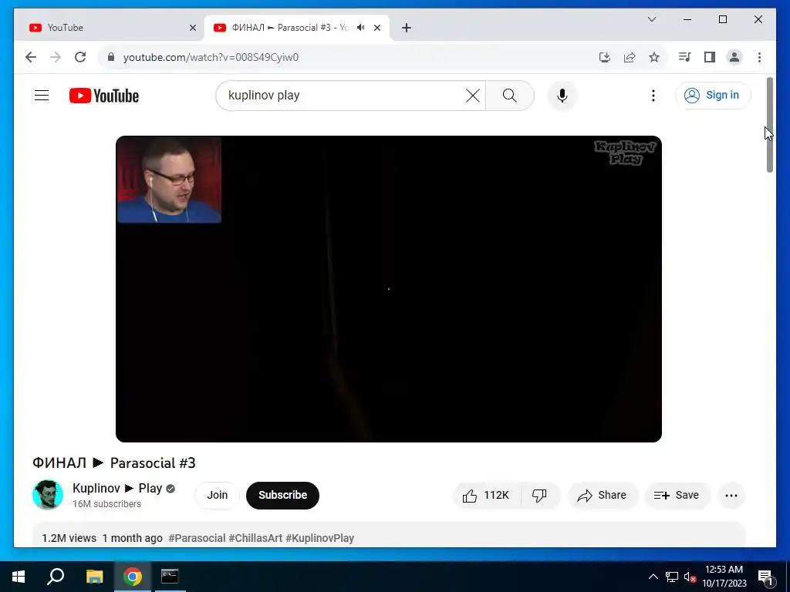This screenshot has width=790, height=592.
Task: Open YouTube settings three-dot menu
Action: 653,96
